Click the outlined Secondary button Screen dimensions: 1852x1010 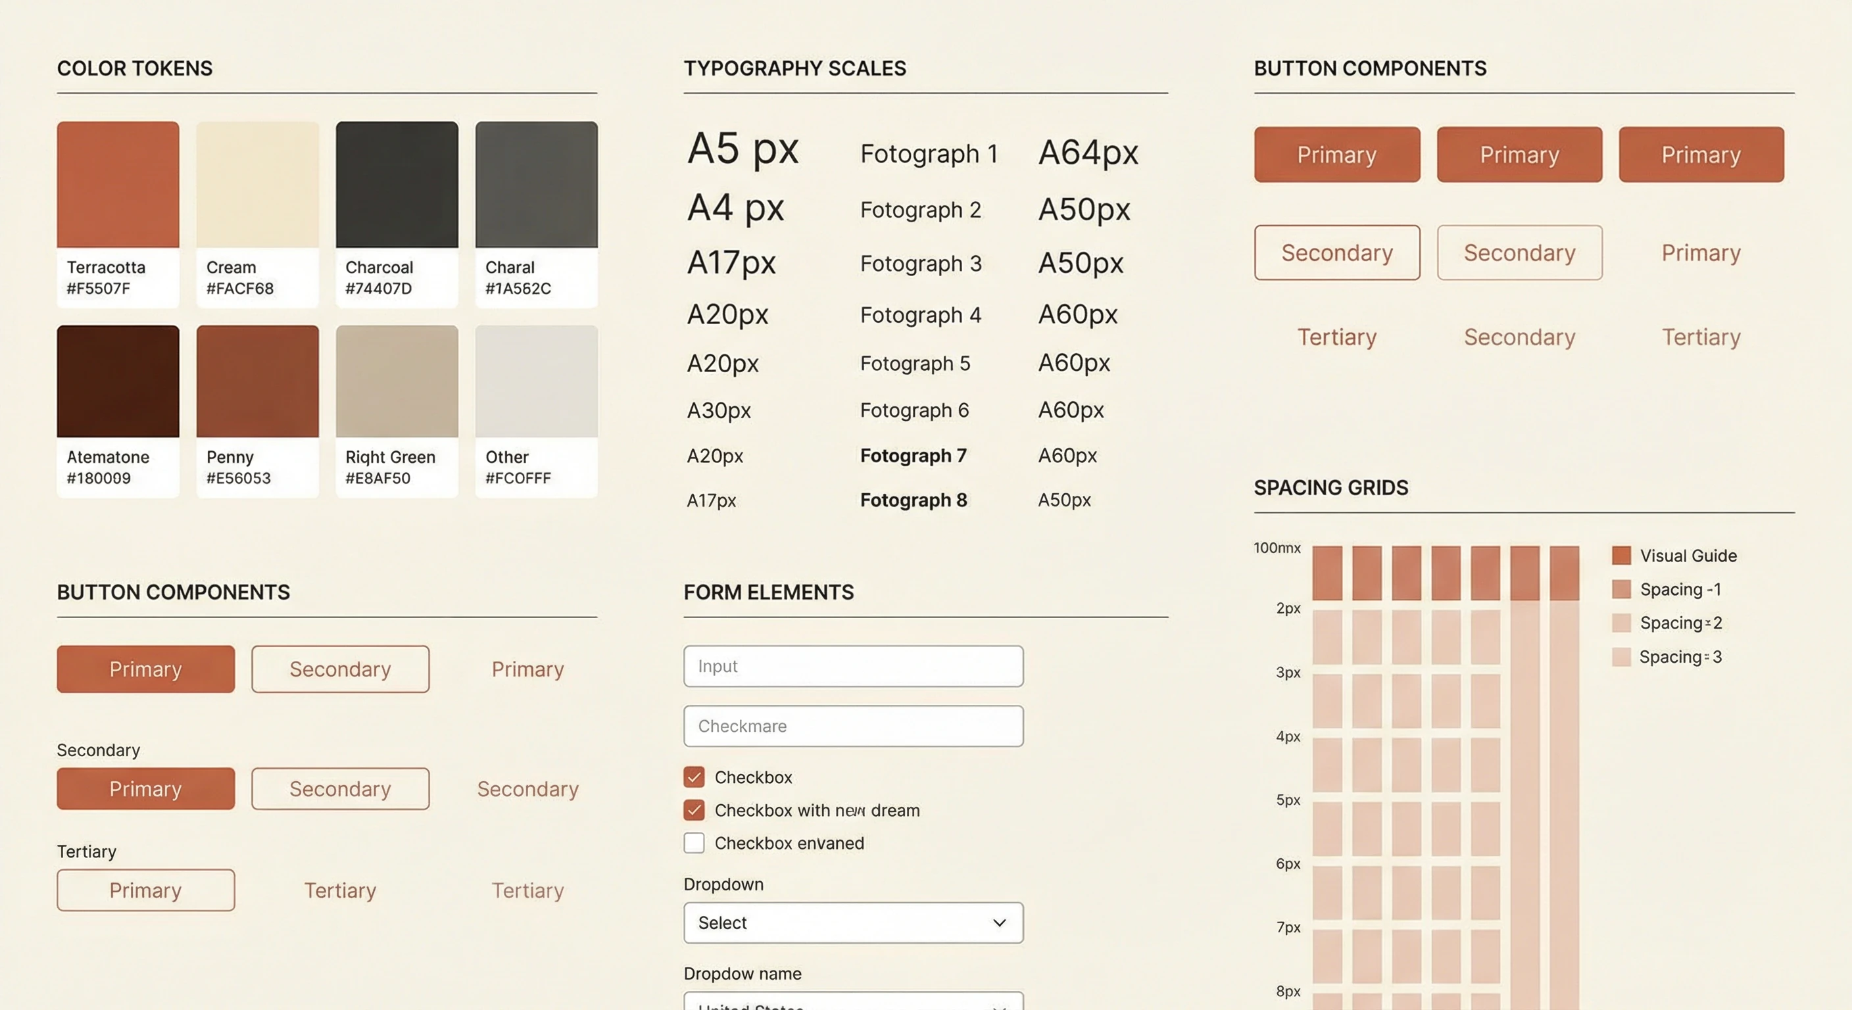(340, 669)
